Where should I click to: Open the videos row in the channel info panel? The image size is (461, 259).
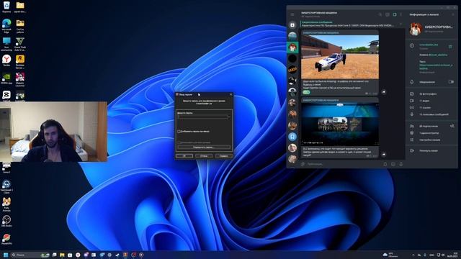pyautogui.click(x=432, y=101)
